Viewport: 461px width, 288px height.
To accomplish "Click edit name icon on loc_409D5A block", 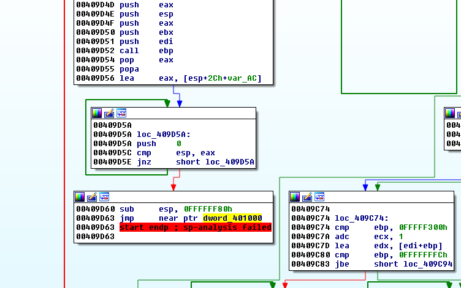I will (109, 113).
